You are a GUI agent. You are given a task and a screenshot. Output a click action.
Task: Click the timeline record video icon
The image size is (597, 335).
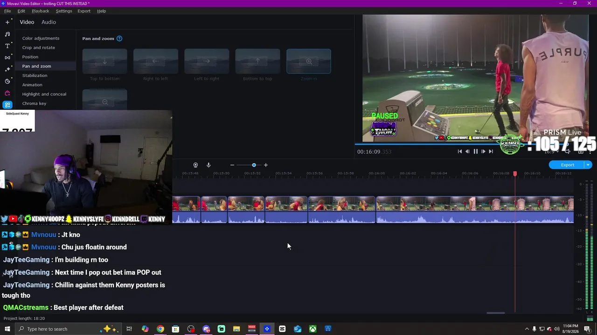click(195, 165)
